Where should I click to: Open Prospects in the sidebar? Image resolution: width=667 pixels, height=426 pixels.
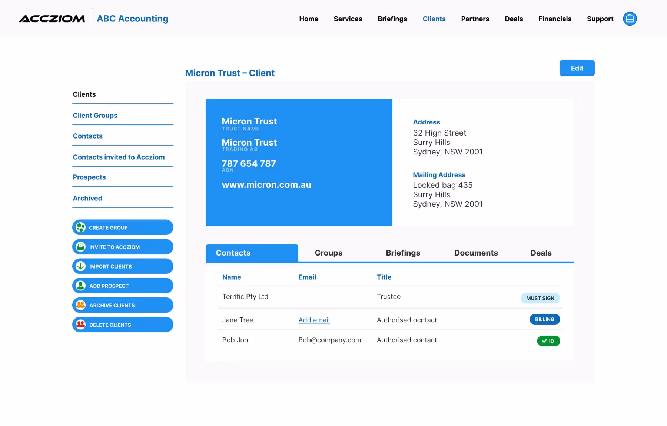[x=89, y=177]
